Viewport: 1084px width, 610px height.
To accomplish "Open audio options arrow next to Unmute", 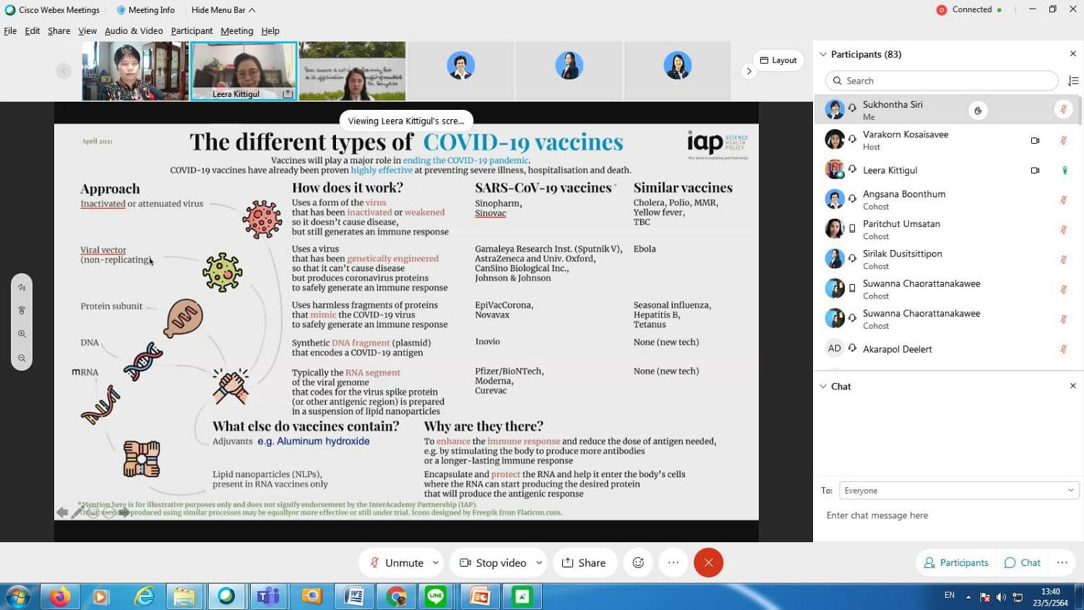I will pyautogui.click(x=436, y=562).
